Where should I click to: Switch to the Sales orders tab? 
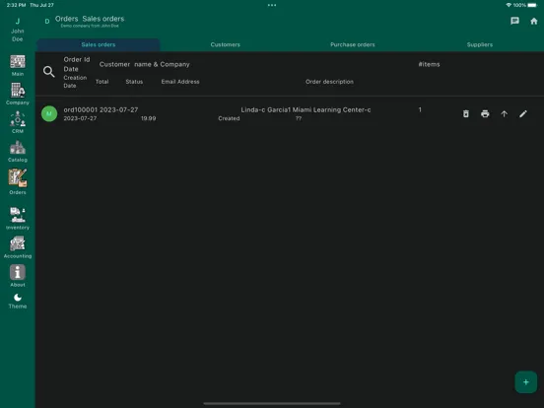point(99,44)
